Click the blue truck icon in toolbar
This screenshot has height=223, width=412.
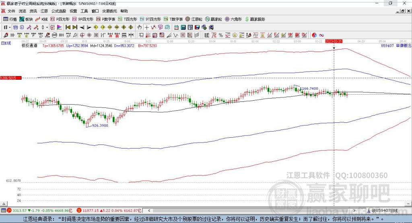[212, 27]
